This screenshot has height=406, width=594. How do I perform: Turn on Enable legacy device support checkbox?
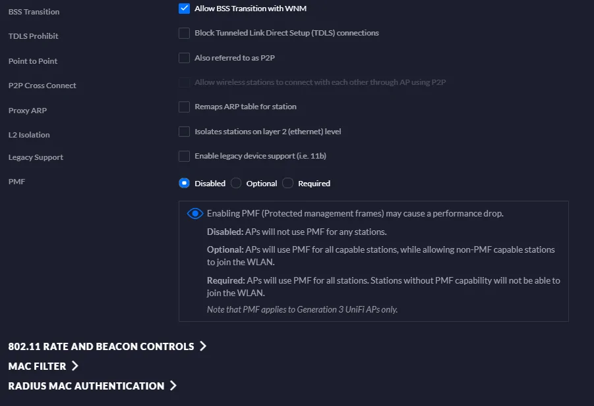pyautogui.click(x=184, y=156)
